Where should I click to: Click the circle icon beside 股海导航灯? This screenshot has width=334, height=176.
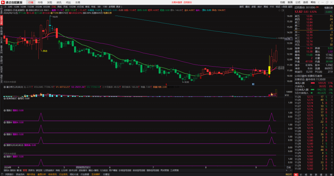(4, 98)
